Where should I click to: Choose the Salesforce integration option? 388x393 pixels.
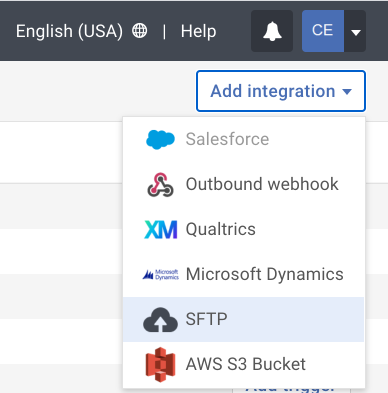click(243, 139)
